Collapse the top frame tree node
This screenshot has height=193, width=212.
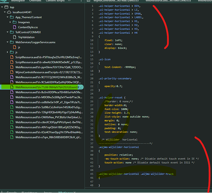tap(2, 7)
